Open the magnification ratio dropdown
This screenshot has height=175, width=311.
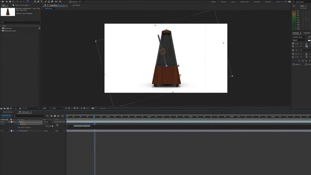point(47,108)
